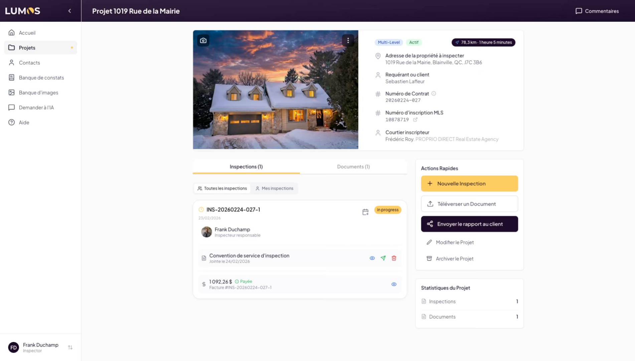Click the camera icon on the house photo
The width and height of the screenshot is (635, 361).
click(x=203, y=40)
